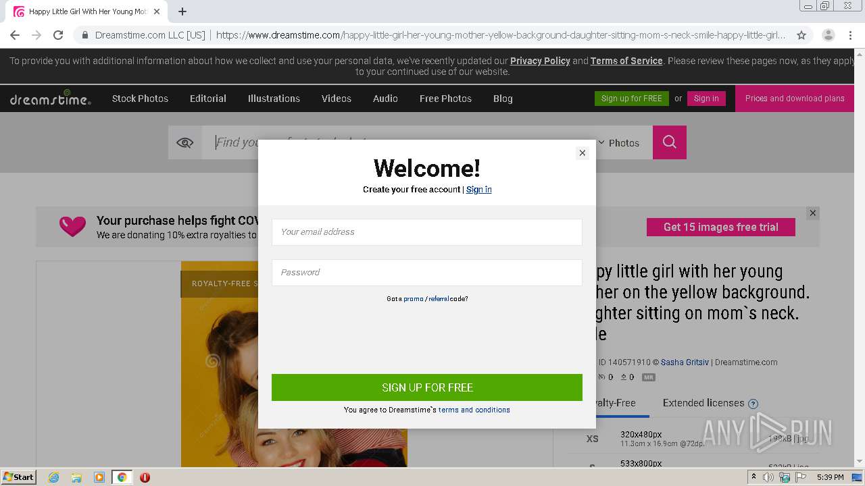The height and width of the screenshot is (486, 865).
Task: Click the volume speaker tray icon
Action: [x=768, y=477]
